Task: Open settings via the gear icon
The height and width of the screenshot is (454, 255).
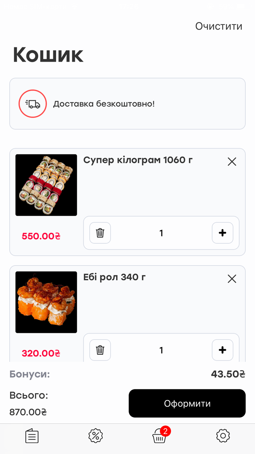Action: 223,436
